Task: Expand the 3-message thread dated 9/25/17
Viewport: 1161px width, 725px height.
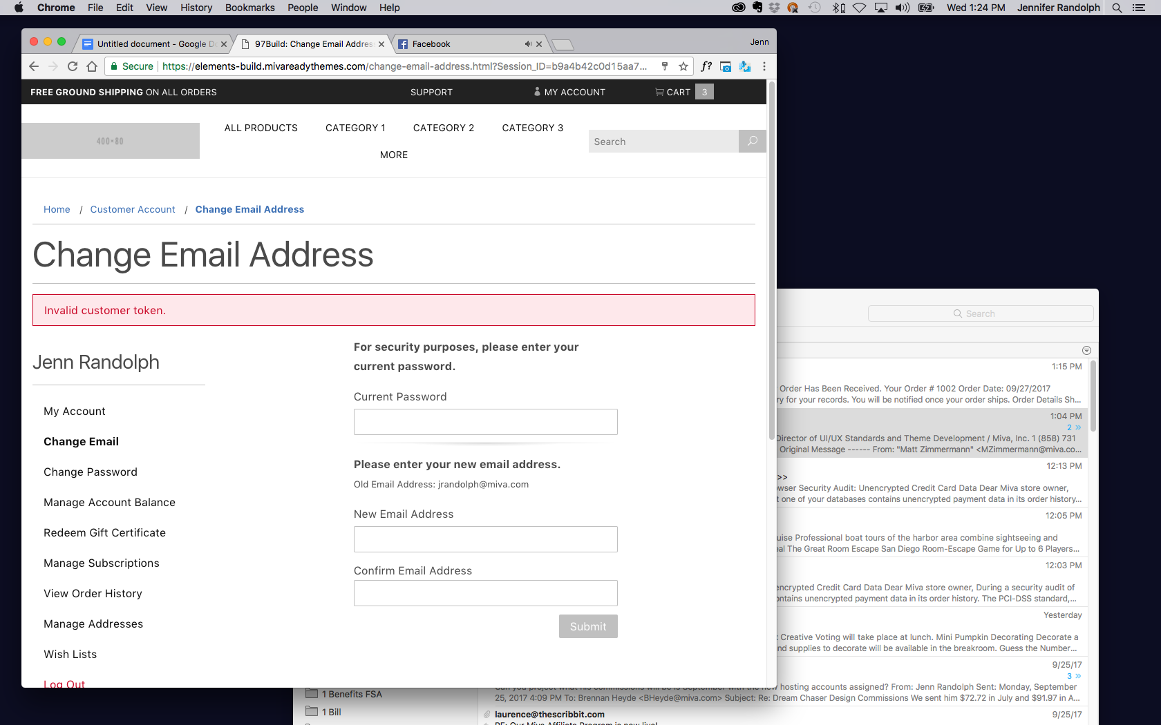Action: (1074, 676)
